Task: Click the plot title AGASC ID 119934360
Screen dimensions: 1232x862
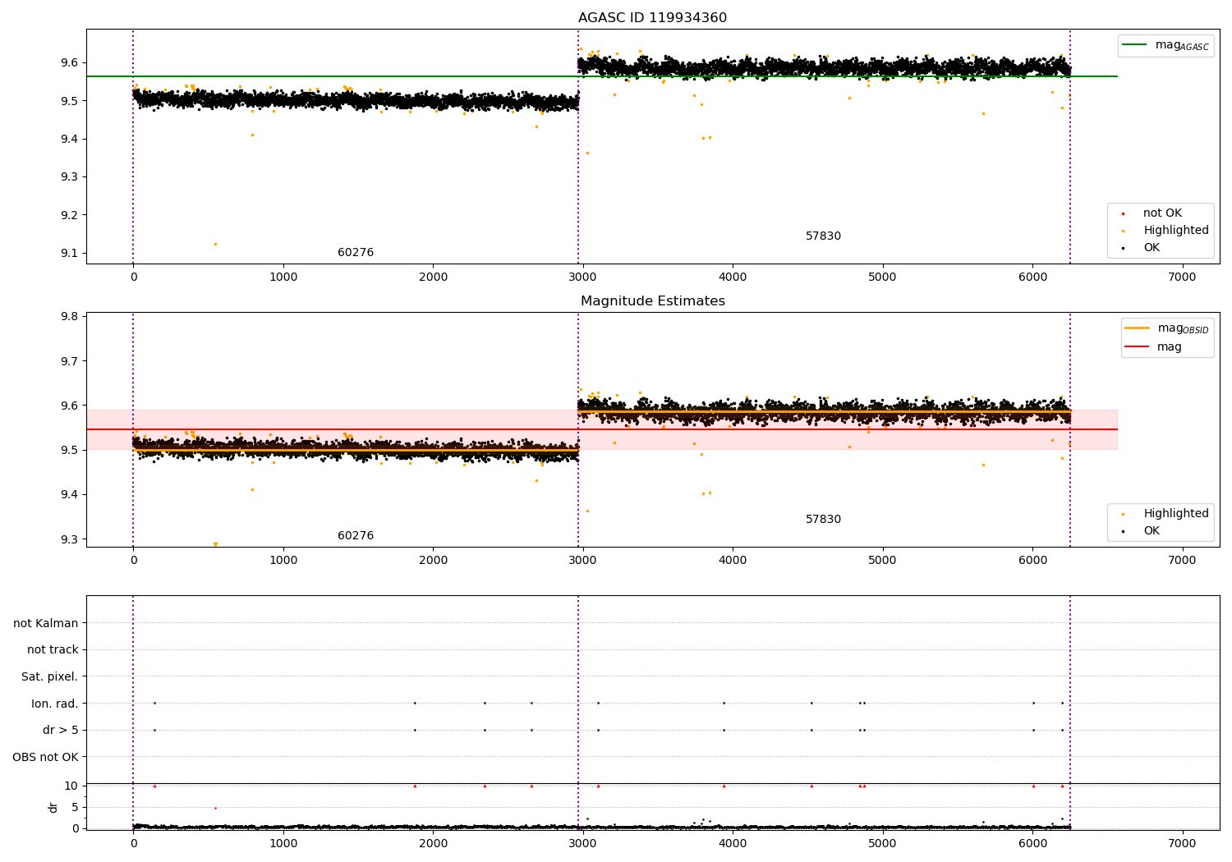Action: 652,18
